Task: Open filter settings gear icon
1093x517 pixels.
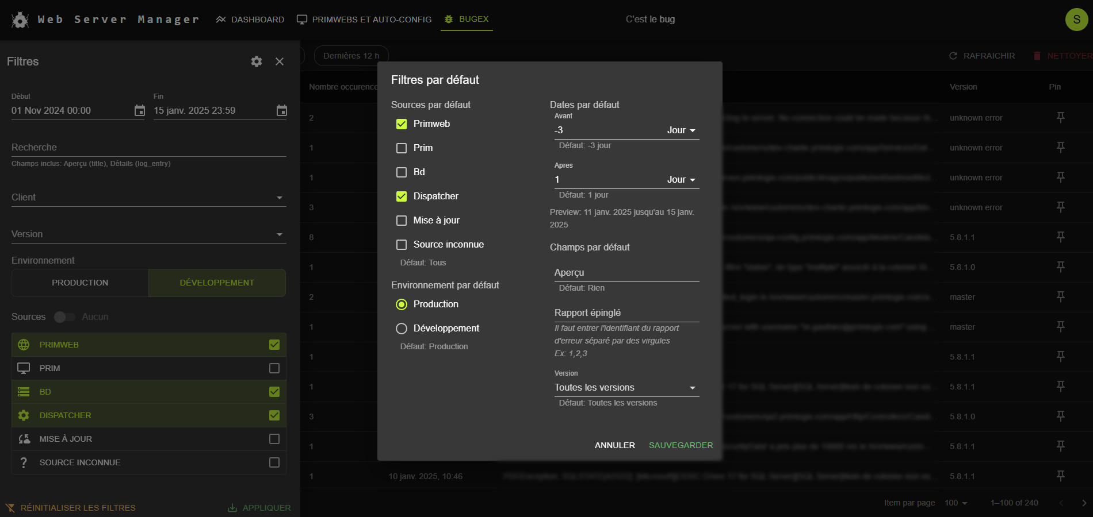Action: click(257, 61)
